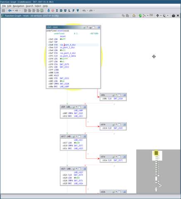The image size is (181, 199).
Task: Select the c612 BHI instruction line
Action: pos(73,116)
